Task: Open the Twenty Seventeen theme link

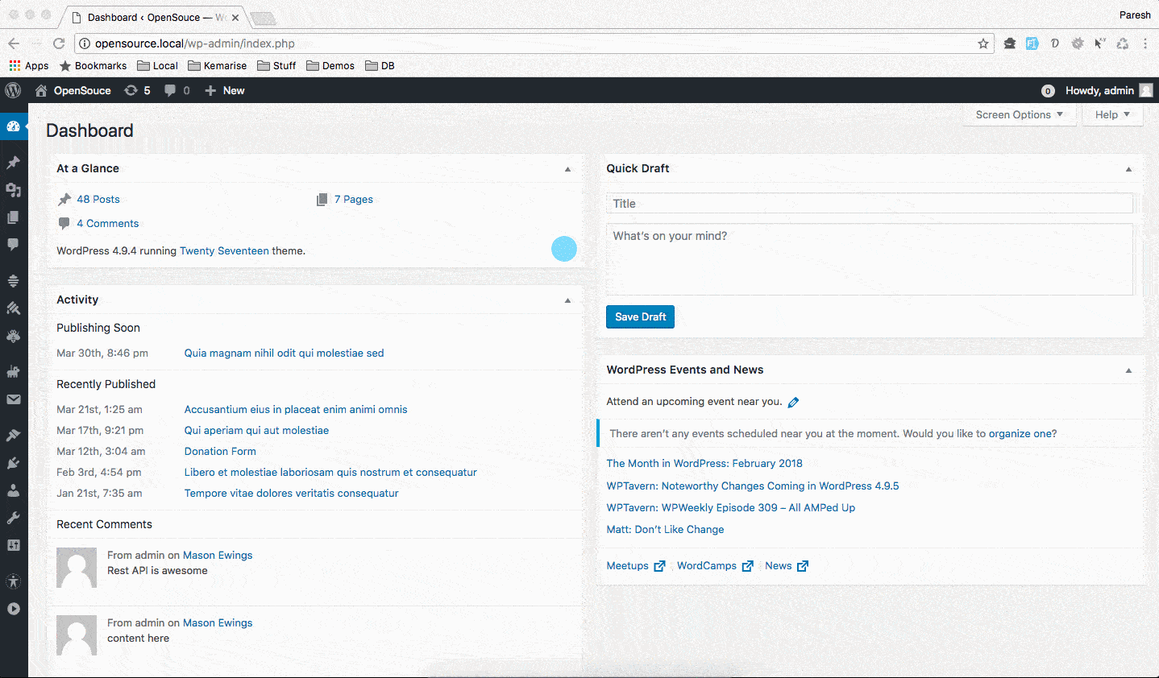Action: pyautogui.click(x=224, y=250)
